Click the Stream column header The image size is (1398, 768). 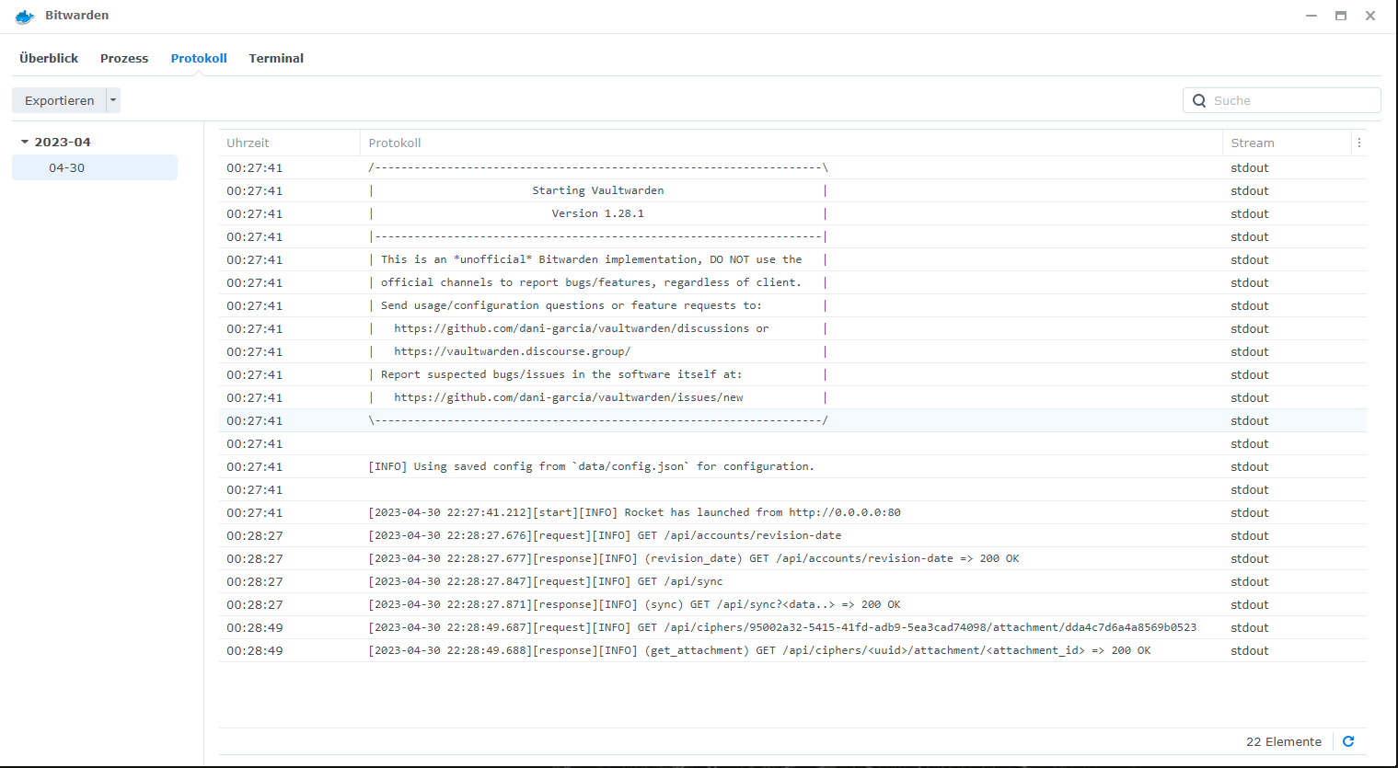(1250, 143)
